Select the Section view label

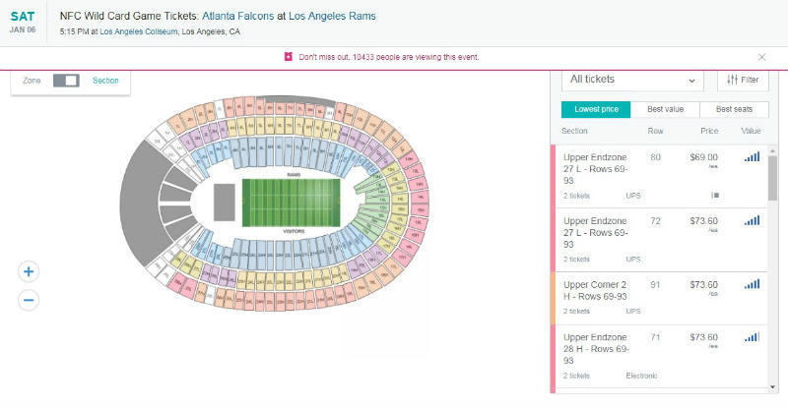105,81
